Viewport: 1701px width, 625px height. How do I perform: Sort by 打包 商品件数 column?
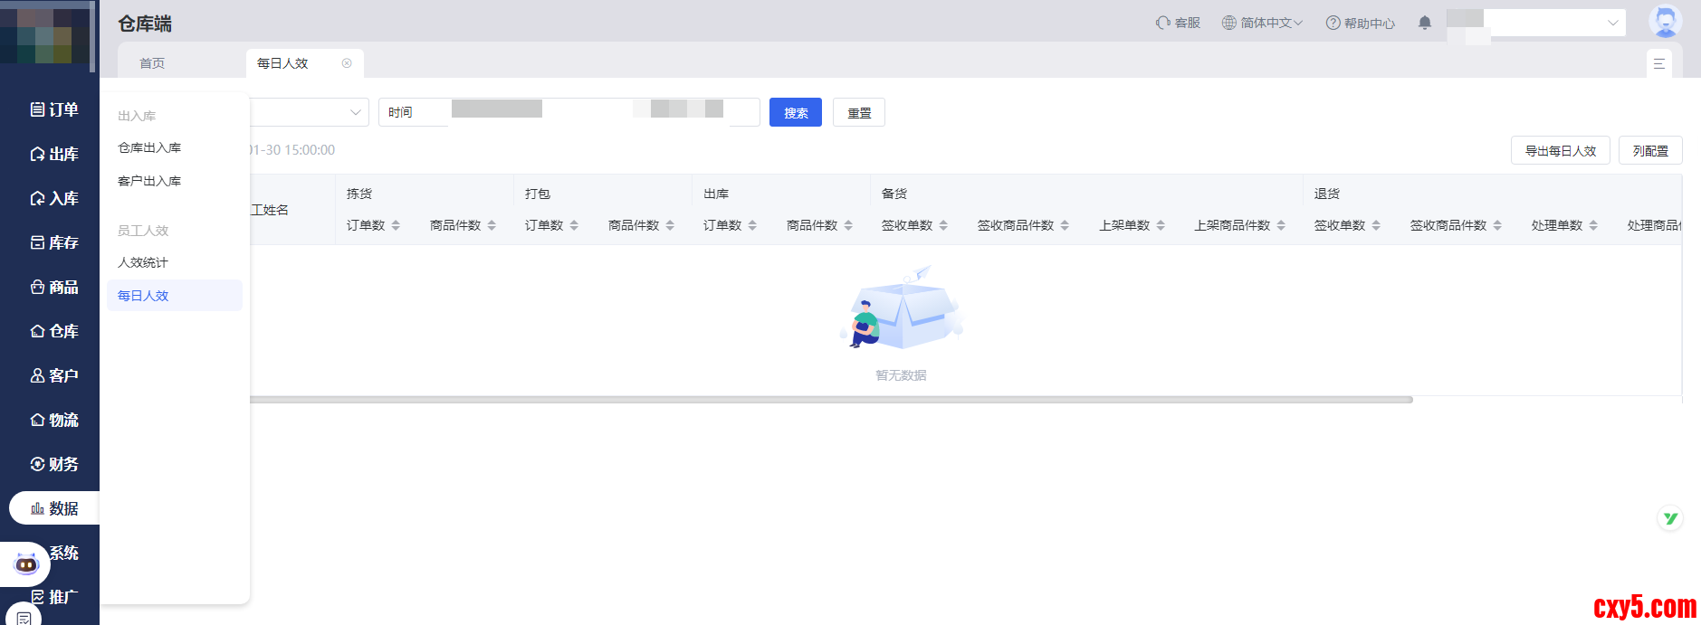click(670, 225)
